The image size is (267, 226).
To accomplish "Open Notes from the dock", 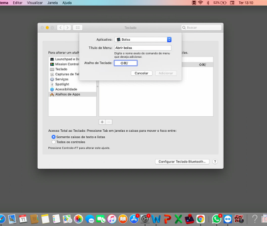I will pyautogui.click(x=45, y=219).
